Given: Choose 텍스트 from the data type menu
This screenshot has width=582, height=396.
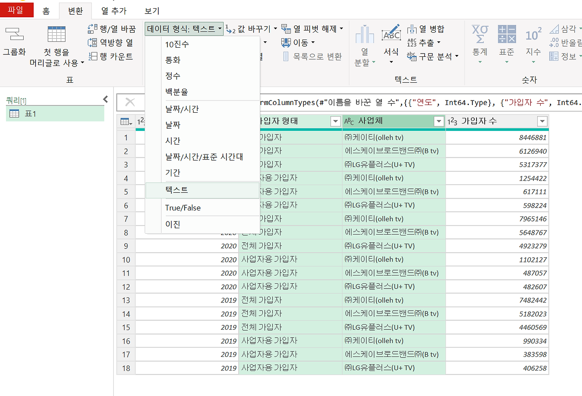Looking at the screenshot, I should (202, 190).
